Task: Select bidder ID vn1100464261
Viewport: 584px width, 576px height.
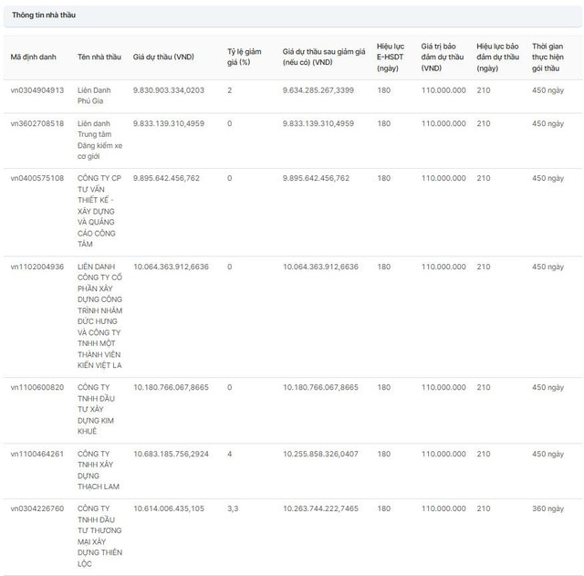Action: [37, 454]
